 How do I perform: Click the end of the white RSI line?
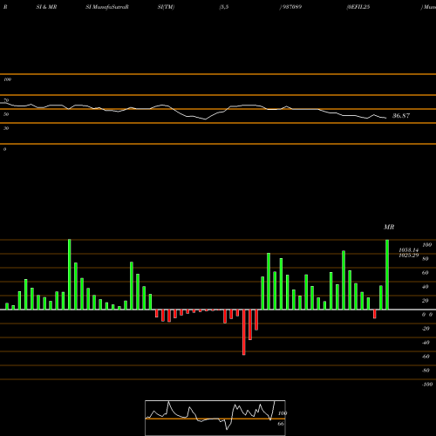386,118
